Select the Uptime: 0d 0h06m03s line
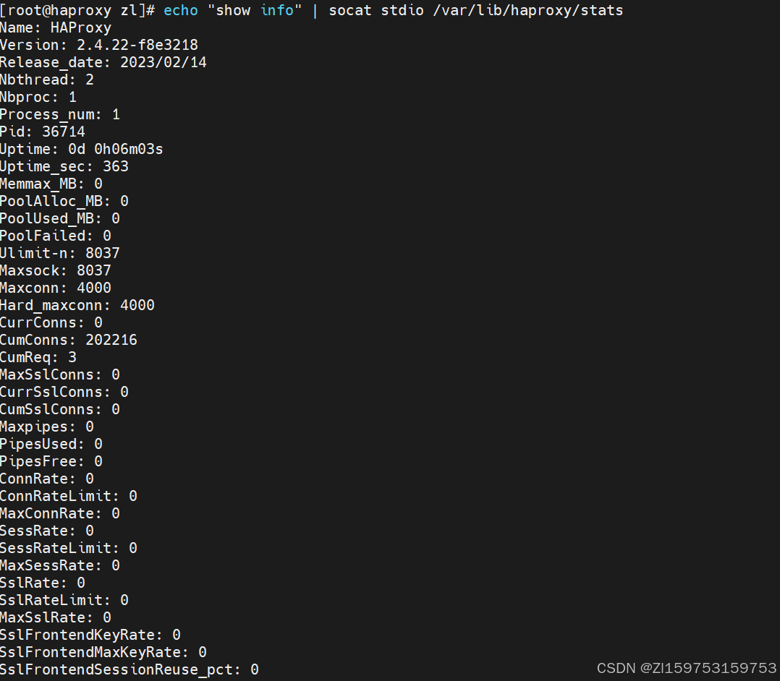The width and height of the screenshot is (780, 681). tap(81, 149)
